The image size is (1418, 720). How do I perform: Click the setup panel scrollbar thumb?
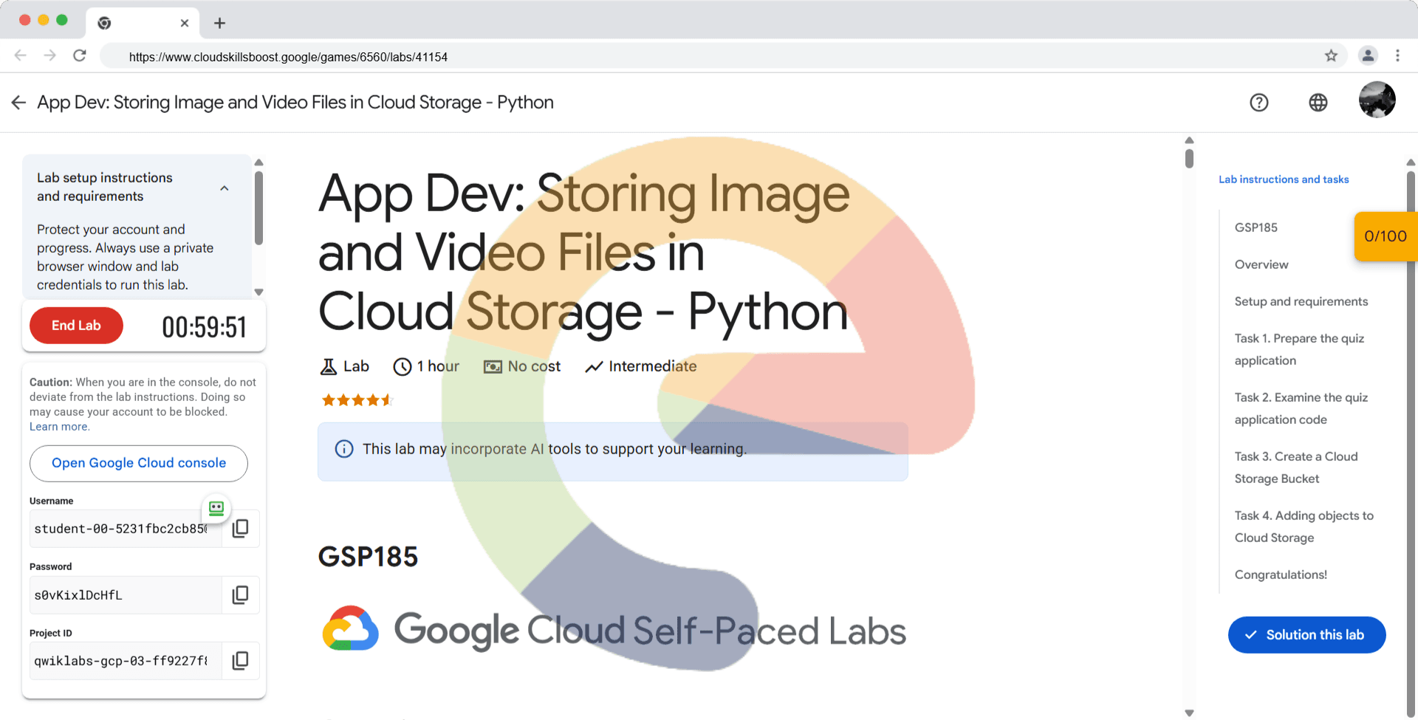(x=258, y=208)
